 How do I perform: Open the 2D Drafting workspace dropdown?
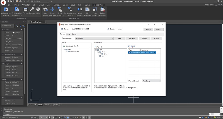tap(40, 1)
